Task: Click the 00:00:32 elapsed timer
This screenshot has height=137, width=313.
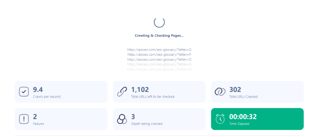Action: coord(243,117)
